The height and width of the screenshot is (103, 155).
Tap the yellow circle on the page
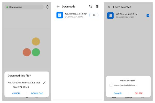pos(36,41)
